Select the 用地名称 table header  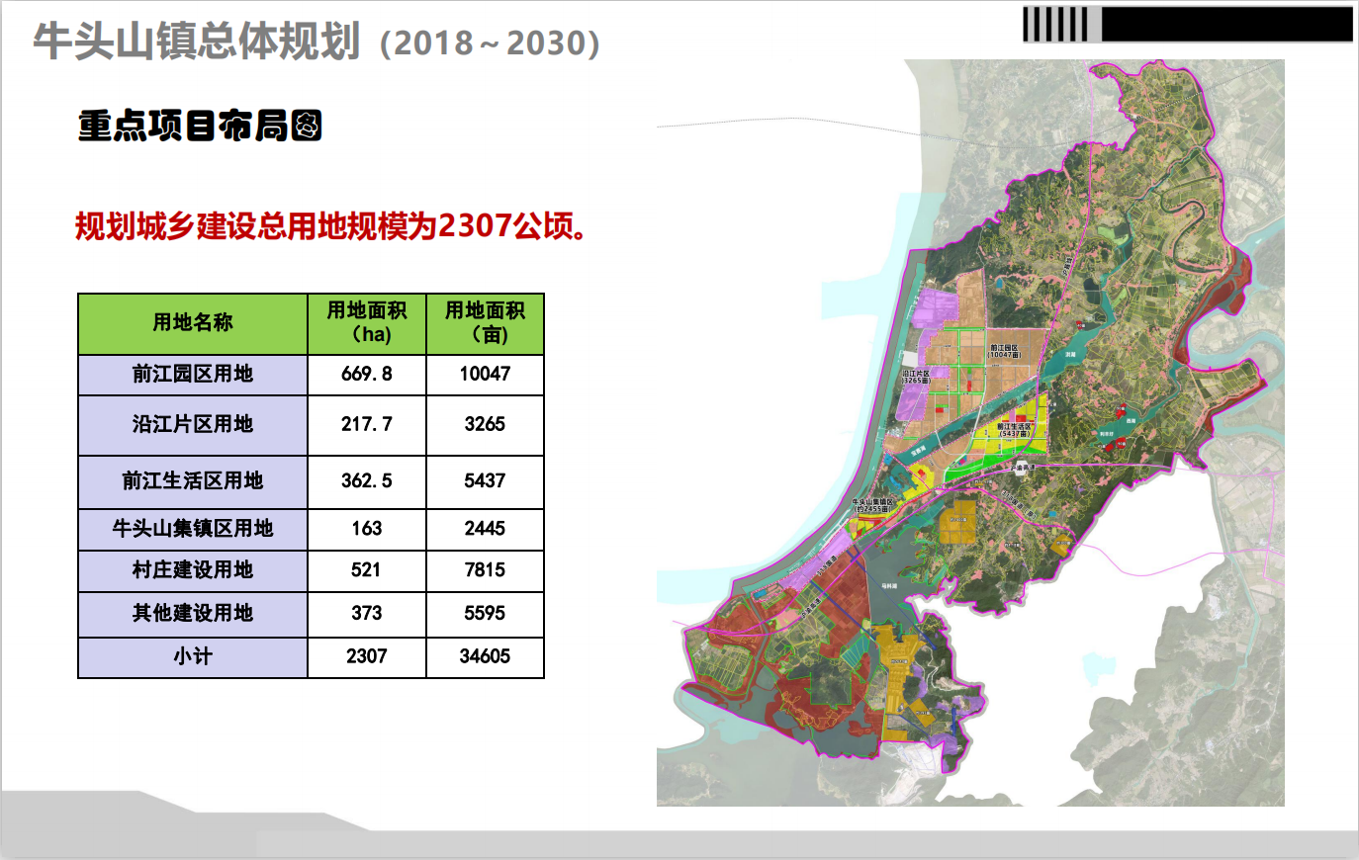point(193,323)
